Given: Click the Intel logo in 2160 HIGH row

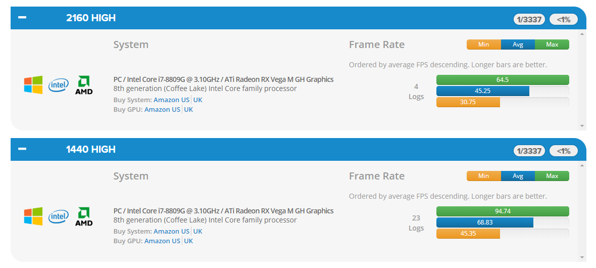Looking at the screenshot, I should click(59, 85).
